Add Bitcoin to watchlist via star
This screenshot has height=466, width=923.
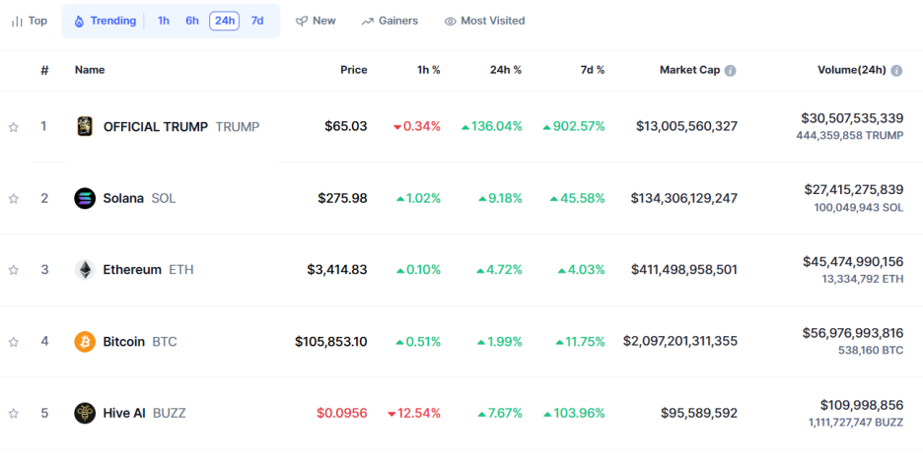point(14,342)
